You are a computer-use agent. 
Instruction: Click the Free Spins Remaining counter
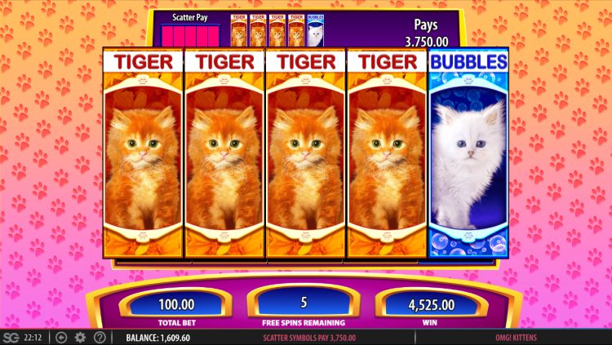click(304, 303)
